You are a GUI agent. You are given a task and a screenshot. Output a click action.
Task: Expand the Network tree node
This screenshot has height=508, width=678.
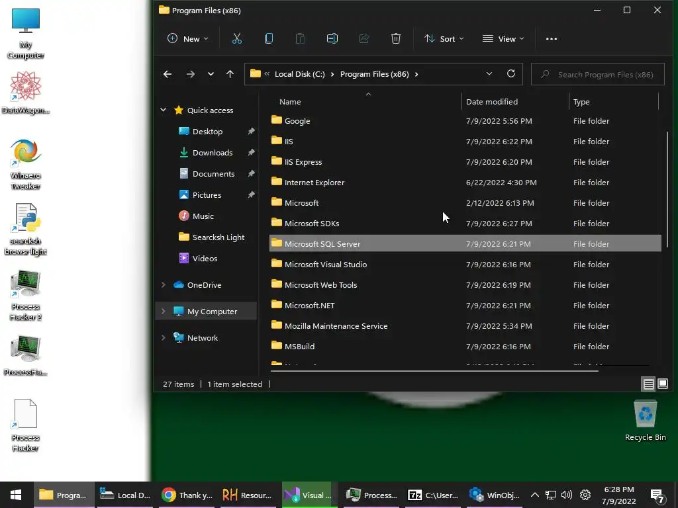[x=163, y=337]
